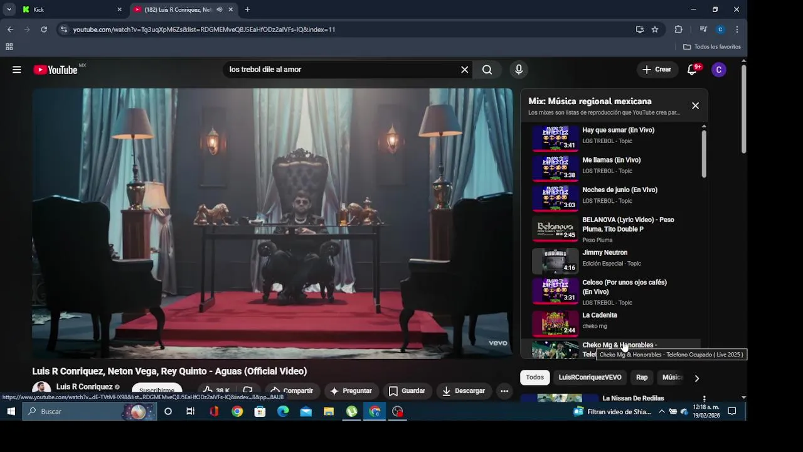This screenshot has height=452, width=803.
Task: Click the magnifier search button
Action: (x=487, y=70)
